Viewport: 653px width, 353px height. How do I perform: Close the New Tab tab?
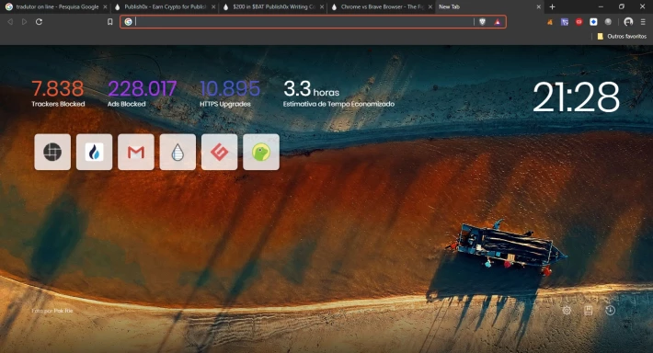(x=538, y=6)
